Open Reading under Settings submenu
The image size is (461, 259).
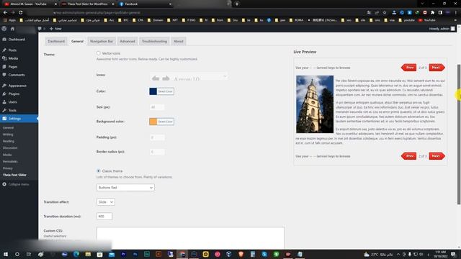[8, 141]
